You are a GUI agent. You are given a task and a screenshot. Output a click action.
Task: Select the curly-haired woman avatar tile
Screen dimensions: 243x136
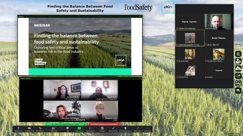coord(190,54)
